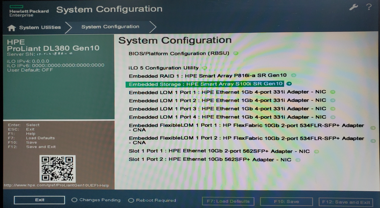Screen dimensions: 380x208
Task: Click the F1: Help key hint
Action: coord(22,134)
